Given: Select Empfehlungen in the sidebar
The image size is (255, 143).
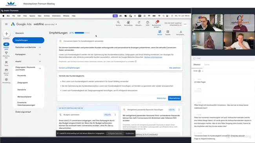Looking at the screenshot, I should [x=28, y=40].
